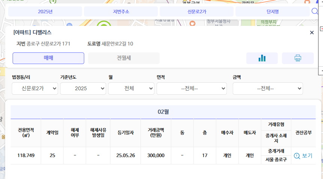Switch to the 전월세 tab
The height and width of the screenshot is (179, 323).
124,58
